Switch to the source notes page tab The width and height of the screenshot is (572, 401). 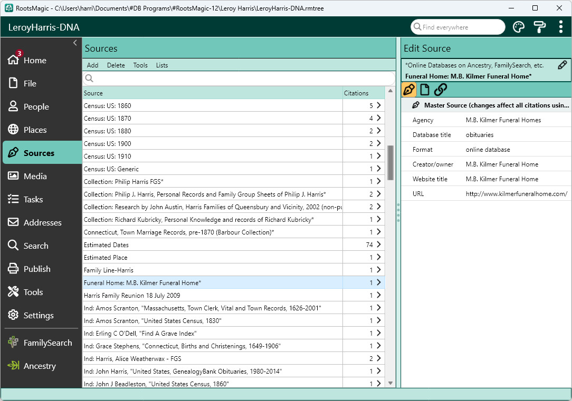tap(425, 90)
